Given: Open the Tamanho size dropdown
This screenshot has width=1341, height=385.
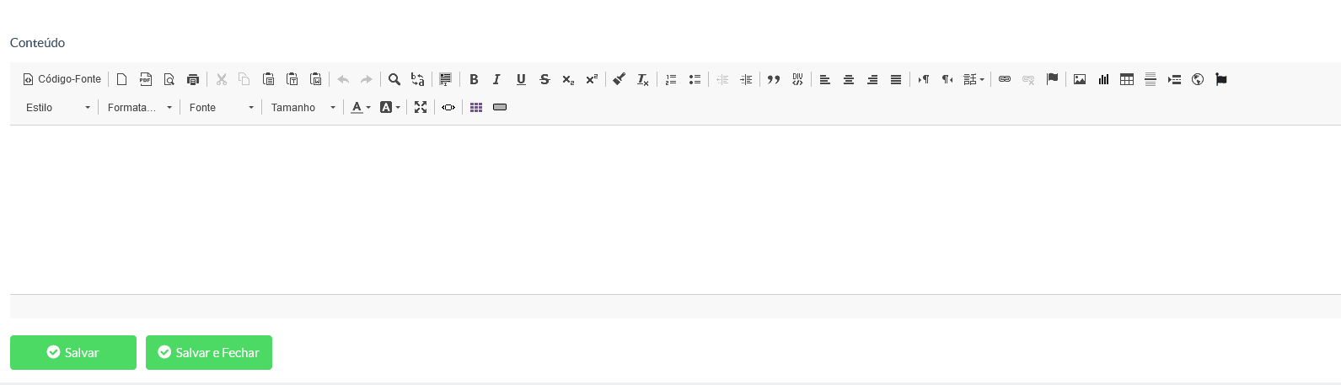Looking at the screenshot, I should [303, 107].
